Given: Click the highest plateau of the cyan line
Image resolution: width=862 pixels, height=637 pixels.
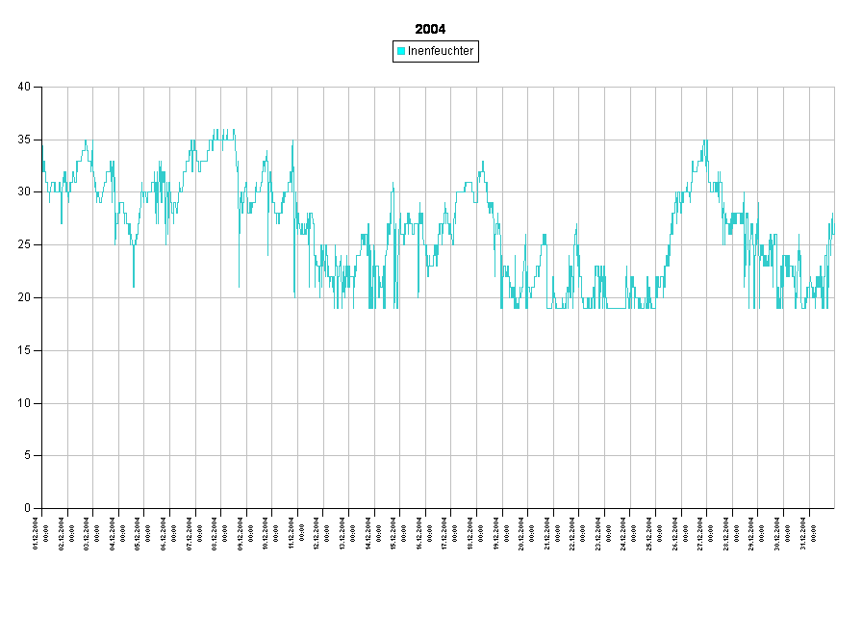Looking at the screenshot, I should [223, 131].
